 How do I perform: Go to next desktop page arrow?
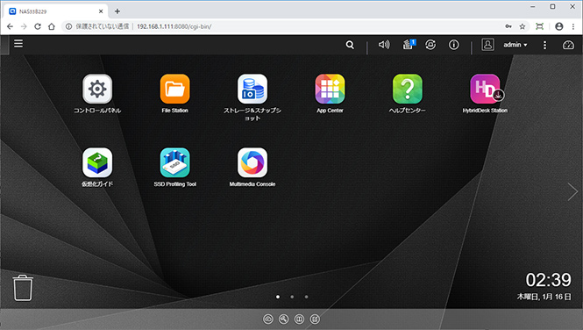572,192
